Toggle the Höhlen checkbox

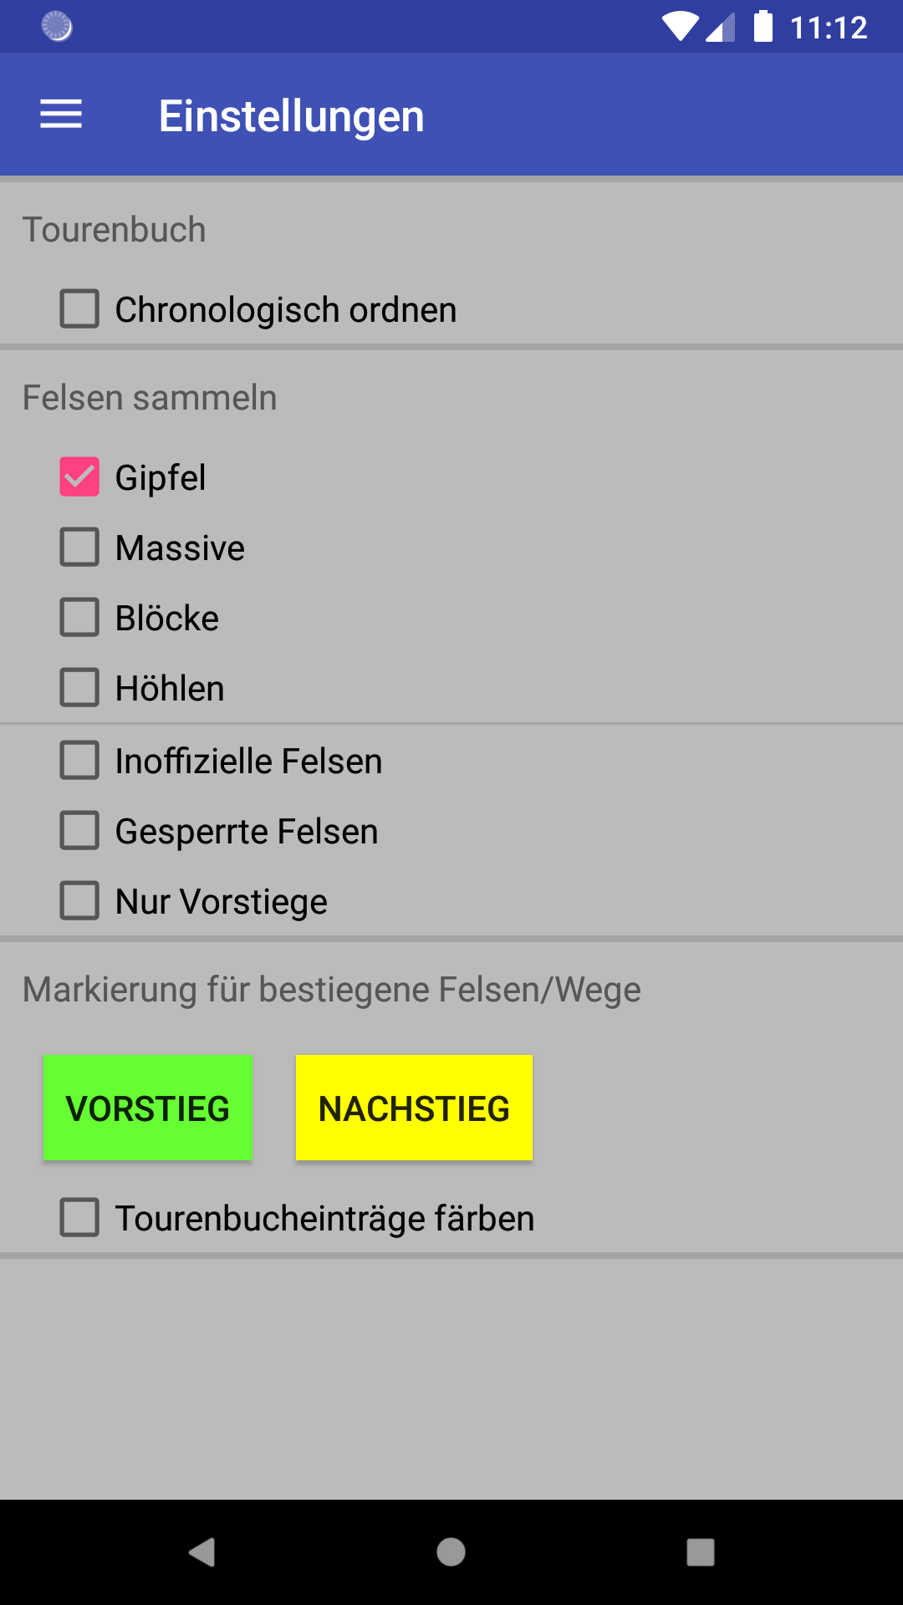(79, 688)
